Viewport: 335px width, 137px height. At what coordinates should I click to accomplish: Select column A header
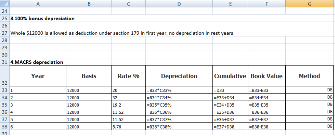pyautogui.click(x=38, y=4)
